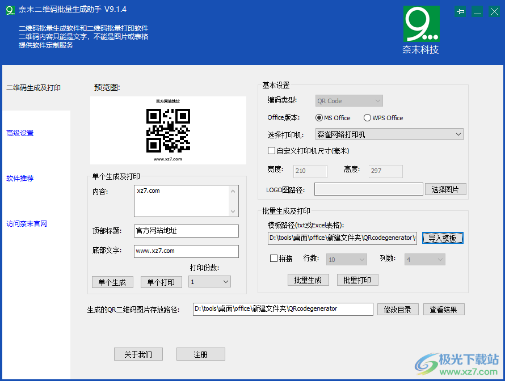505x381 pixels.
Task: Click the QR code preview image
Action: (168, 130)
